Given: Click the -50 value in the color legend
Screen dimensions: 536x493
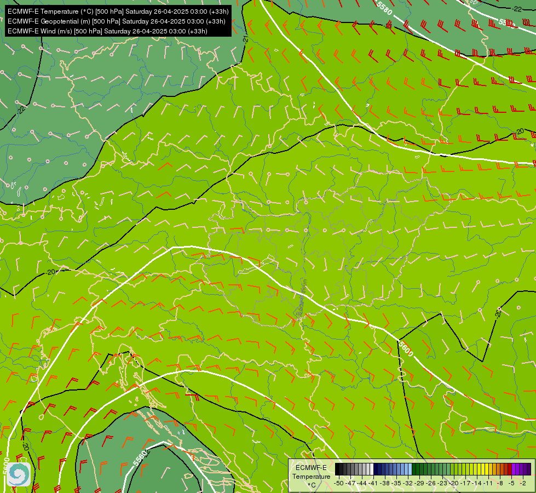Looking at the screenshot, I should point(339,483).
